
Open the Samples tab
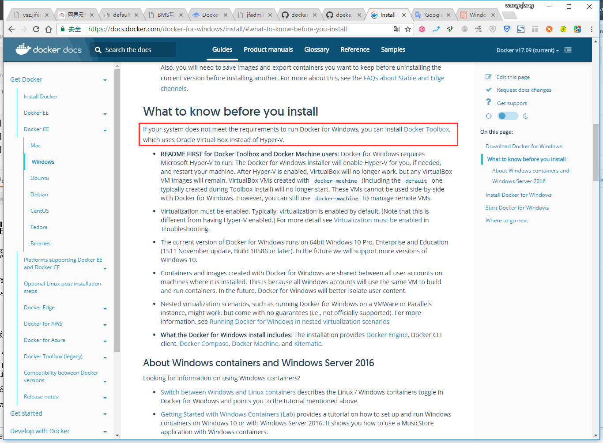tap(393, 49)
